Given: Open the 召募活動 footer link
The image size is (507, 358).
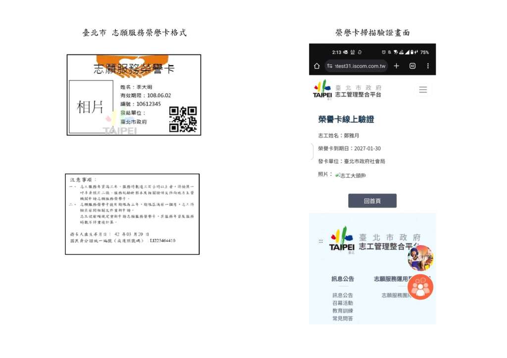Looking at the screenshot, I should click(x=343, y=303).
